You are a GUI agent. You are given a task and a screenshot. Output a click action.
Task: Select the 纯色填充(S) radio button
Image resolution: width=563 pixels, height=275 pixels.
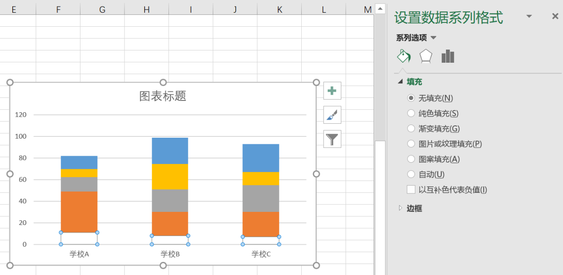tap(411, 113)
